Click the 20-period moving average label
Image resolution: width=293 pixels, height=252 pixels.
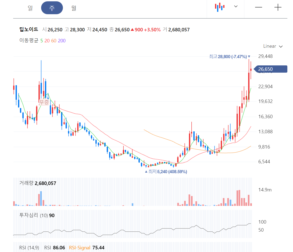[47, 41]
